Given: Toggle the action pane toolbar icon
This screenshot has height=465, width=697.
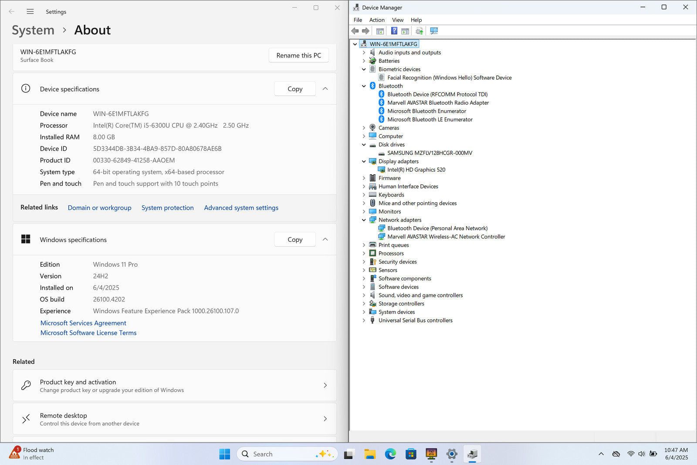Looking at the screenshot, I should [x=405, y=31].
